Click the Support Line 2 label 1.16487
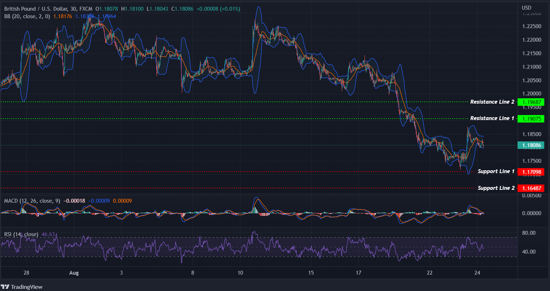550x291 pixels. click(x=531, y=188)
